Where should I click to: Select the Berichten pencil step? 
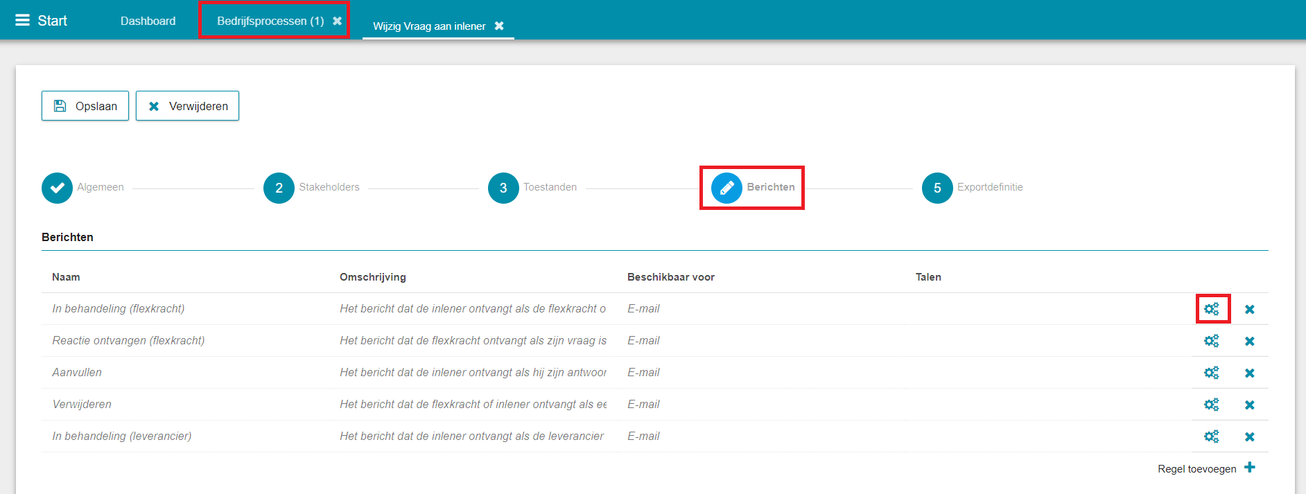[x=726, y=188]
